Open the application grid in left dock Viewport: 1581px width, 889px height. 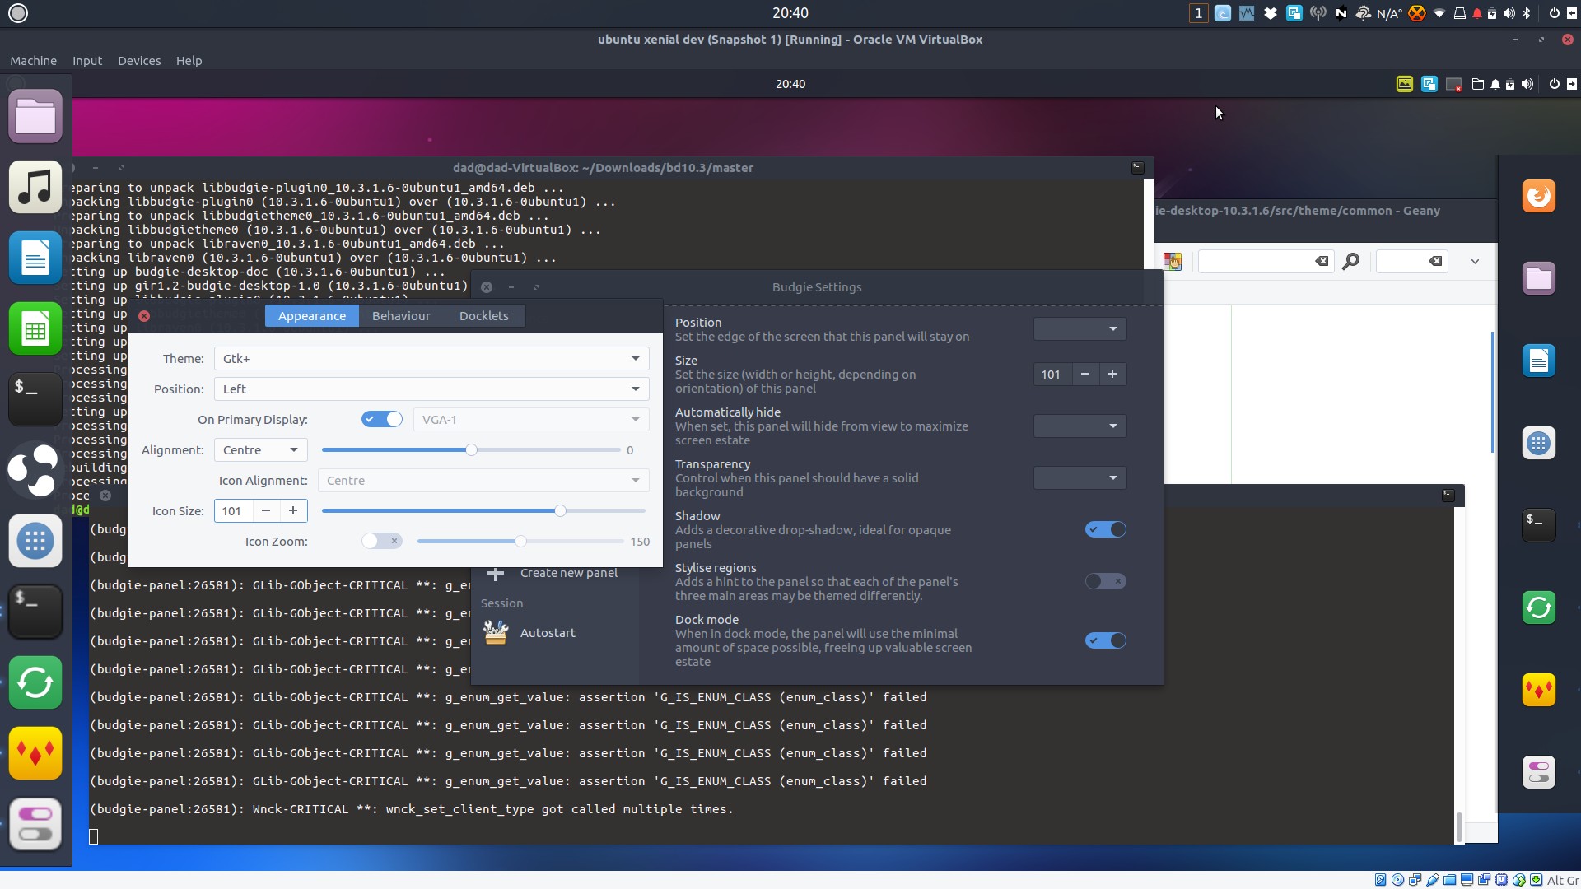[x=35, y=541]
